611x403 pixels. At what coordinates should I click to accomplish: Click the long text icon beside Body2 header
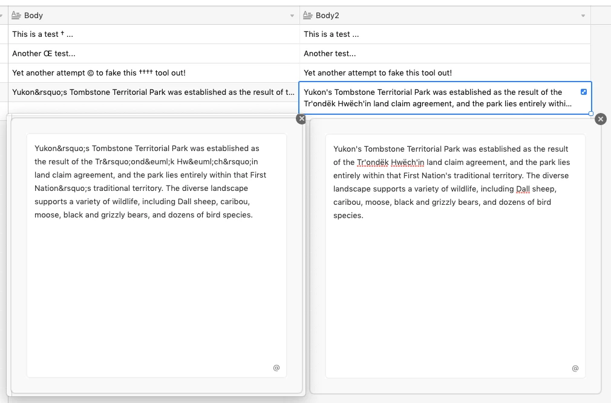coord(307,15)
